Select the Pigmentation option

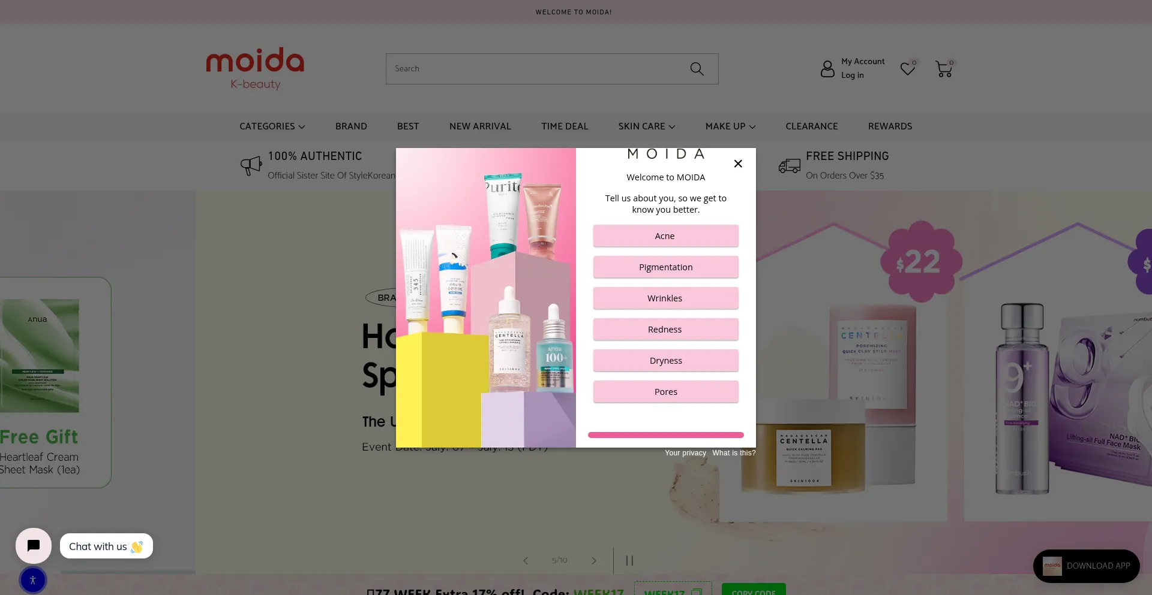(x=665, y=267)
